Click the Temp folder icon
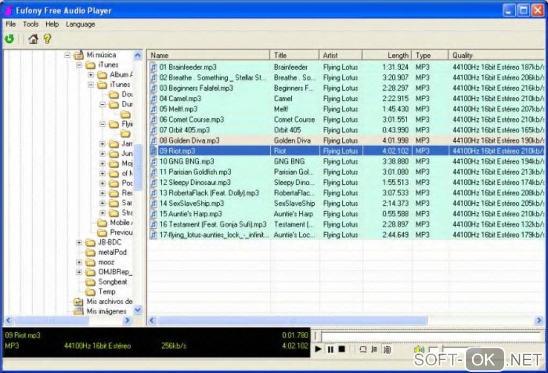Screen dimensions: 548x373 click(x=90, y=291)
